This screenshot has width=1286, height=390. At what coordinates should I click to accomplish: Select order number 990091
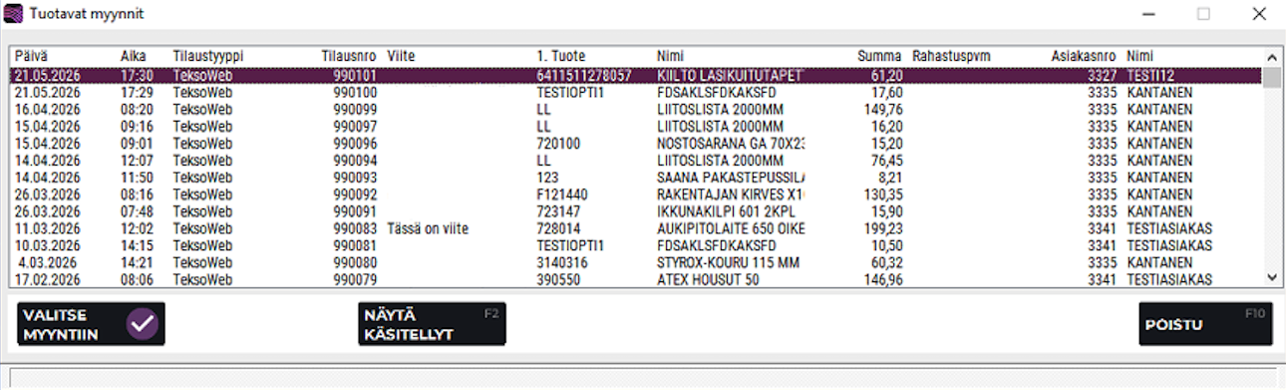(x=355, y=211)
